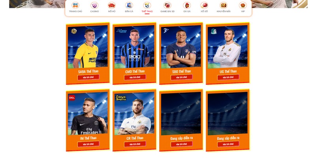Open the Game Bài 3D icon

point(167,5)
